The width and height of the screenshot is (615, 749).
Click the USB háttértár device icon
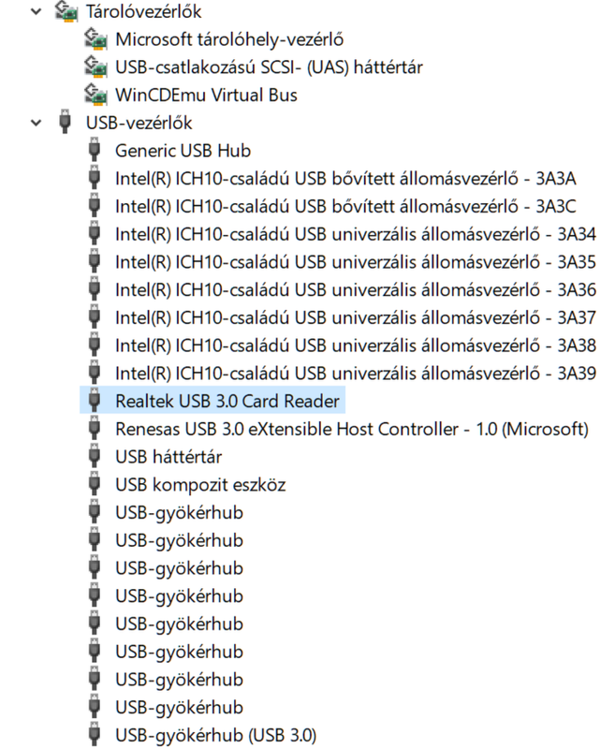[x=94, y=457]
